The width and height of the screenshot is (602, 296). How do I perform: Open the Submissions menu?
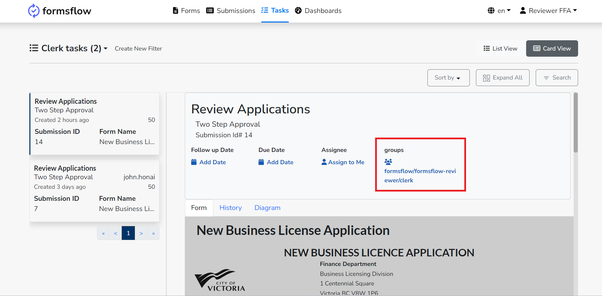tap(231, 11)
